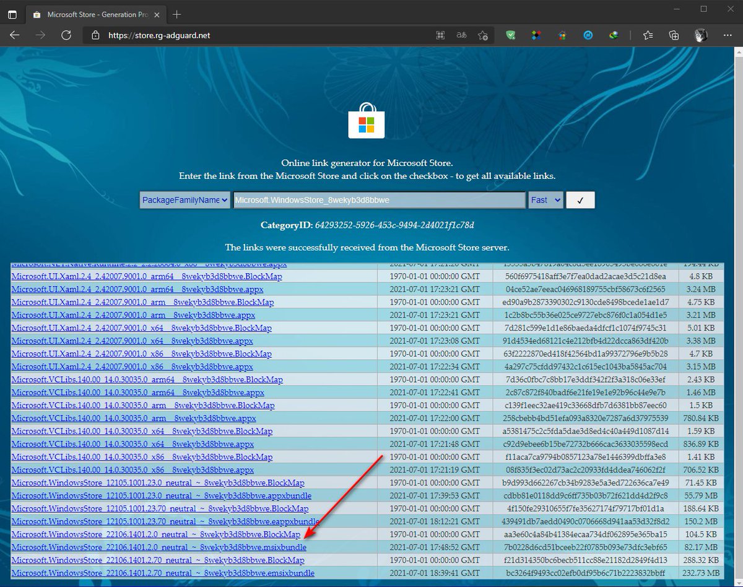Open the AdGuard shield extension
Screen dimensions: 743x587
pyautogui.click(x=510, y=35)
